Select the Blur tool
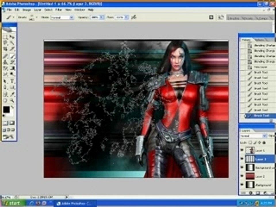 (5, 74)
